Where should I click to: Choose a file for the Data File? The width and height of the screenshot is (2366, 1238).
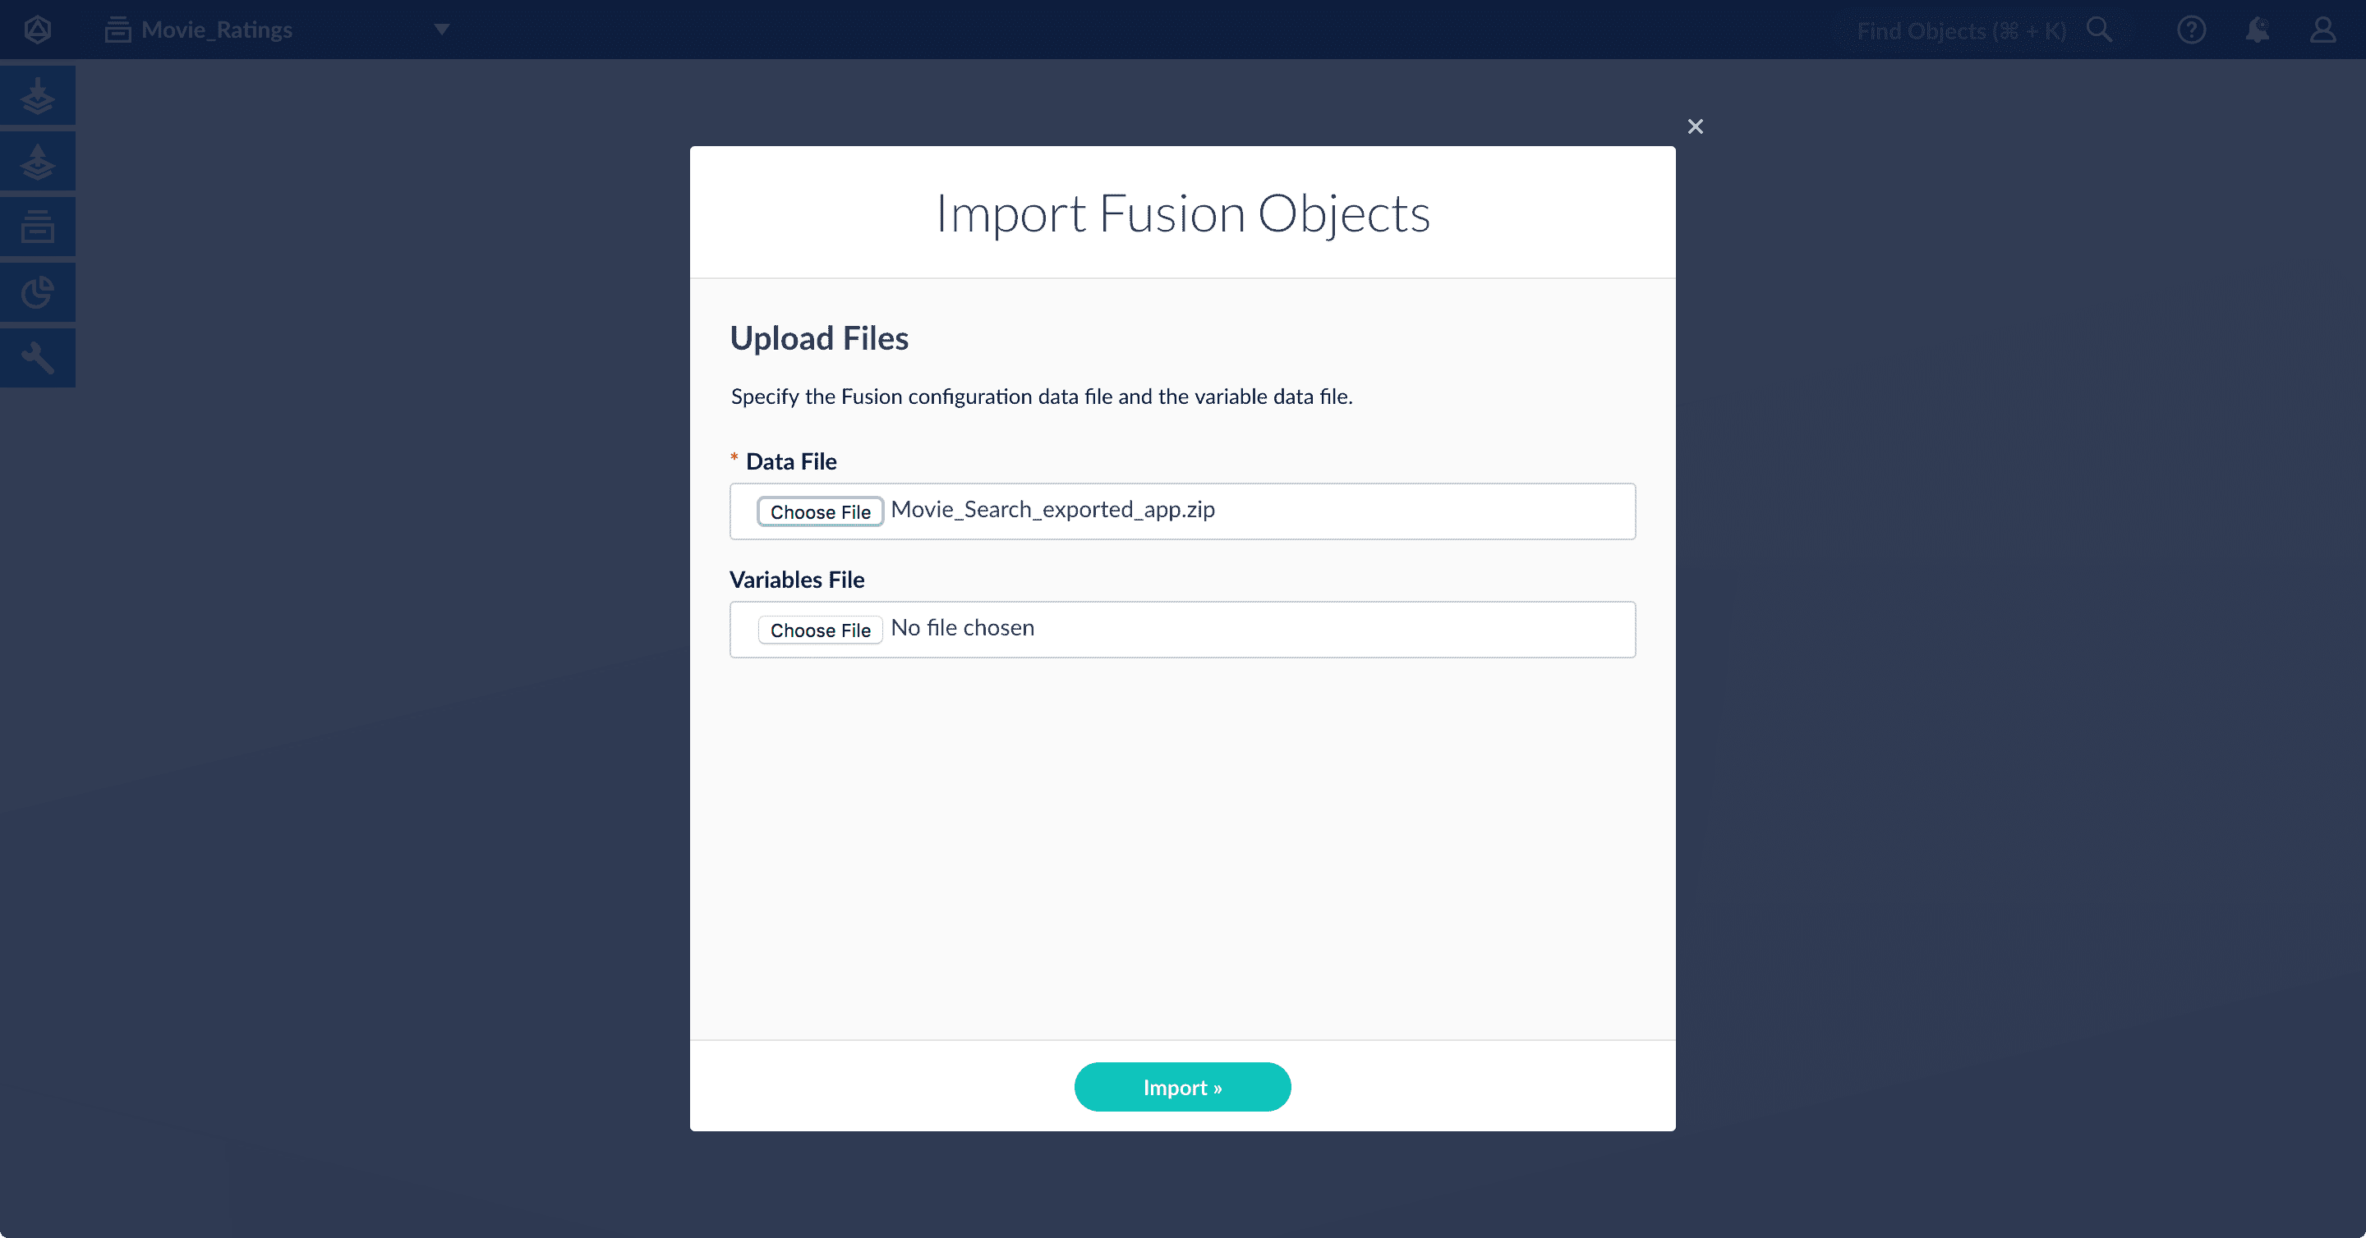coord(820,511)
